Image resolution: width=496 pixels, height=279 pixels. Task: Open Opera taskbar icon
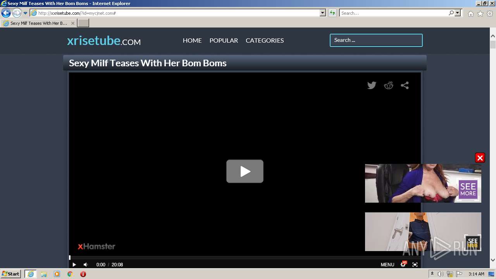83,274
